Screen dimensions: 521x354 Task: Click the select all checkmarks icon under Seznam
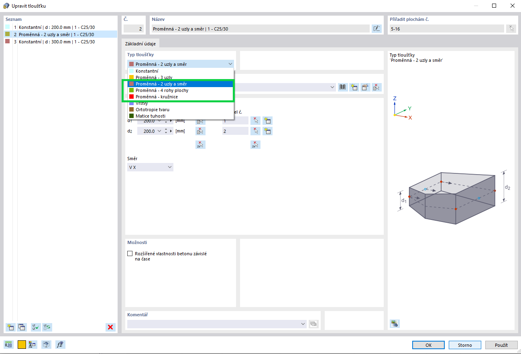[x=36, y=327]
